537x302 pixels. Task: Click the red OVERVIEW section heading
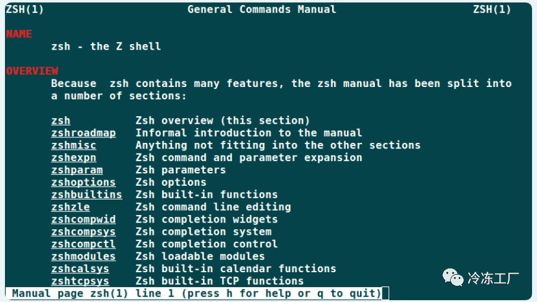[x=32, y=71]
